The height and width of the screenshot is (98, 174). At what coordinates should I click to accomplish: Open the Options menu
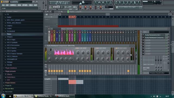[x=25, y=5]
